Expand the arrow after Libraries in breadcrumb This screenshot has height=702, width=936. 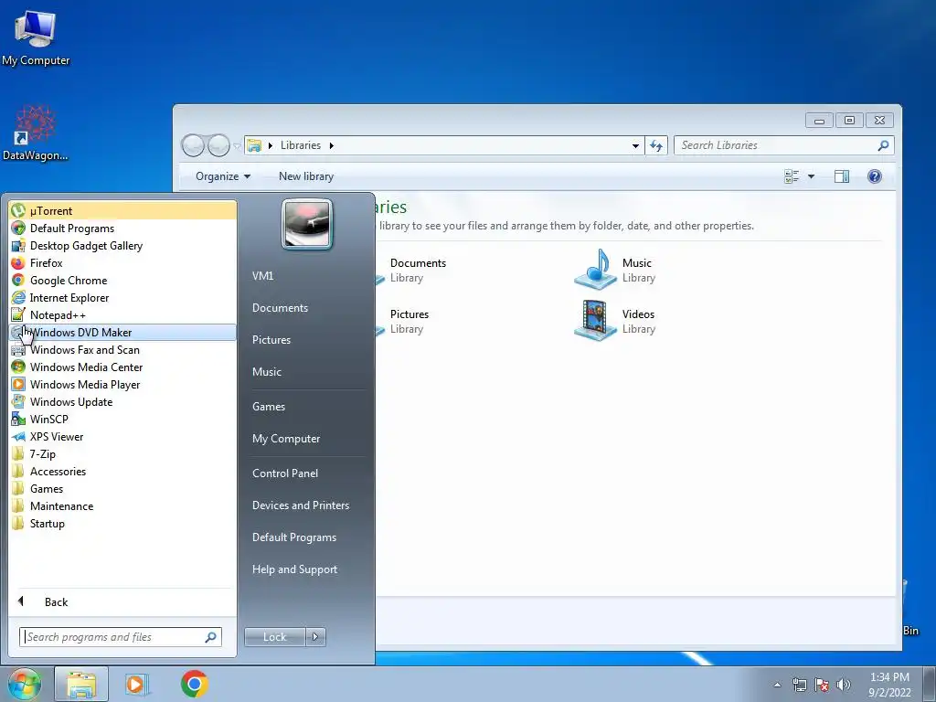pos(331,145)
